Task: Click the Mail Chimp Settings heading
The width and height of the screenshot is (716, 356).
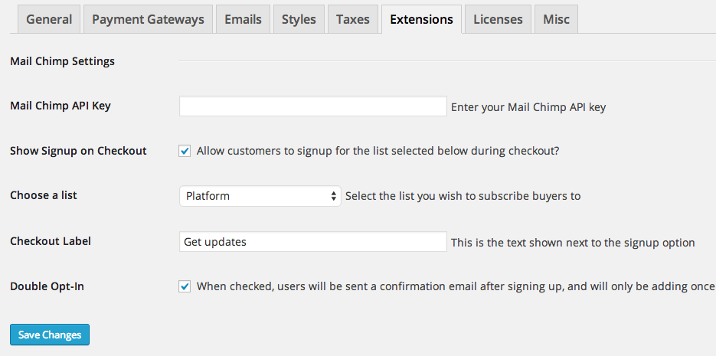Action: tap(62, 61)
